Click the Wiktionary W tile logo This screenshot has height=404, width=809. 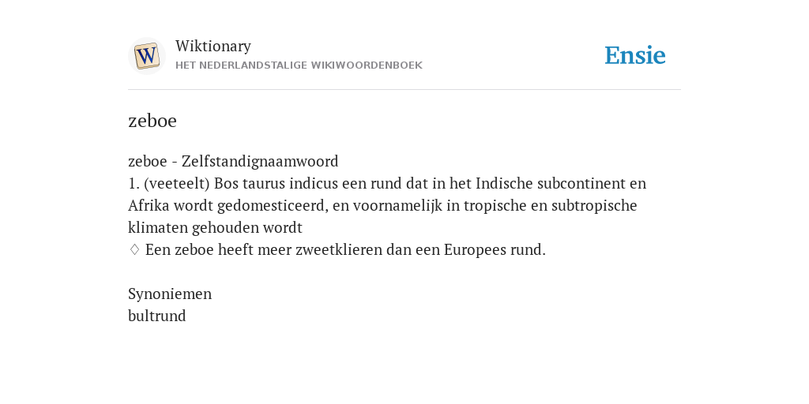click(x=147, y=56)
